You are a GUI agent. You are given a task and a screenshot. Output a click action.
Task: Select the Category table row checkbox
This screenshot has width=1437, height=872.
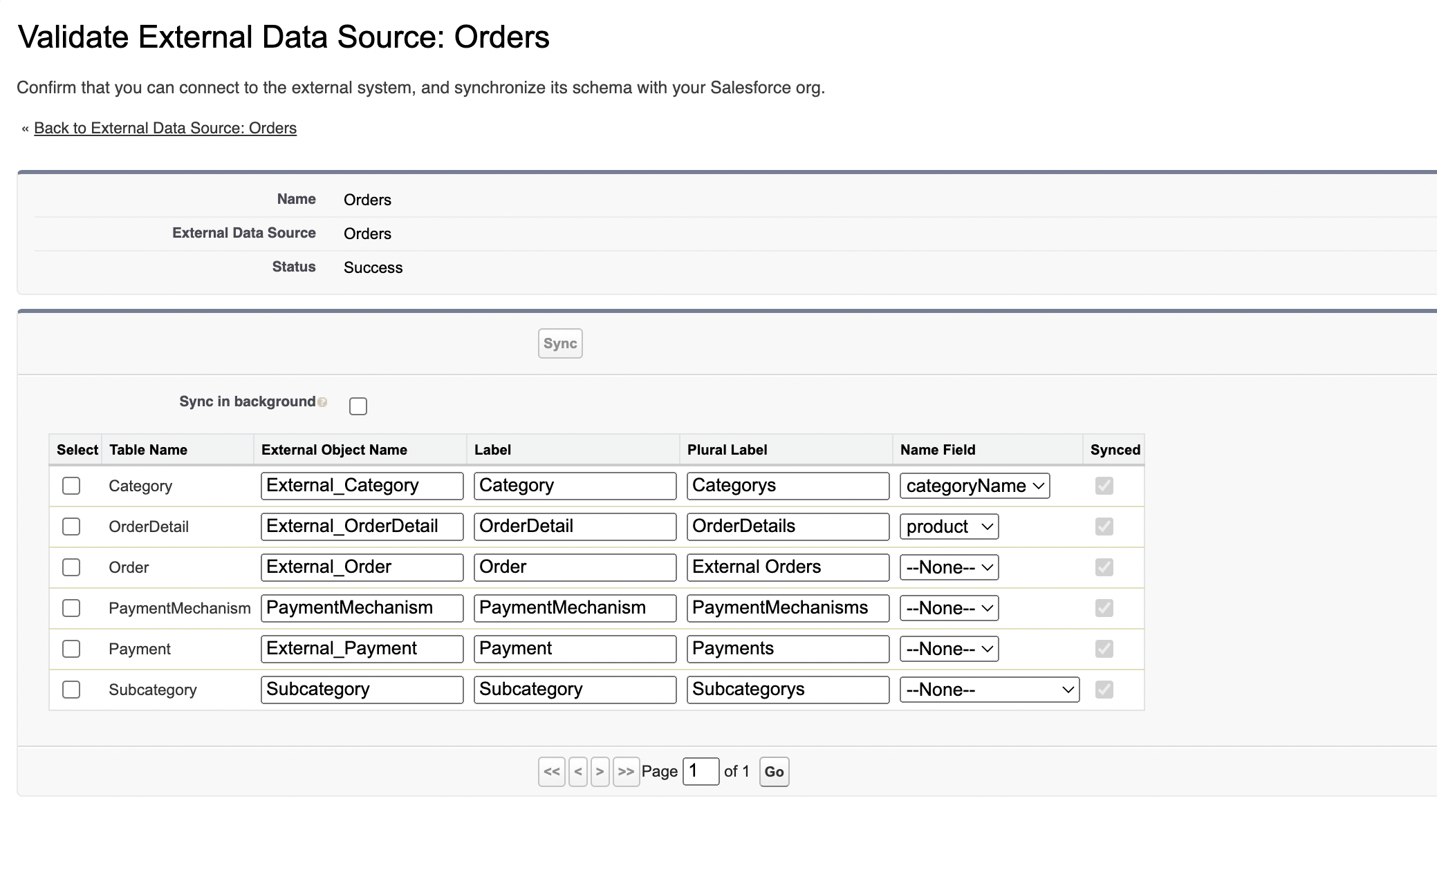[71, 486]
